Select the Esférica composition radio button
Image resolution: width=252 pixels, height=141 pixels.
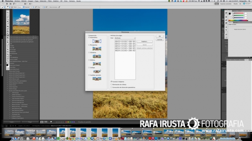[x=89, y=60]
